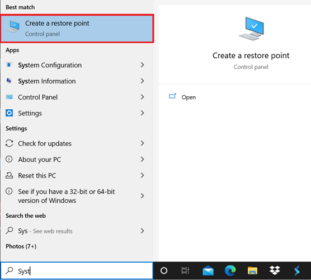Click the Best match heading
Screen dimensions: 311x280
pos(20,7)
